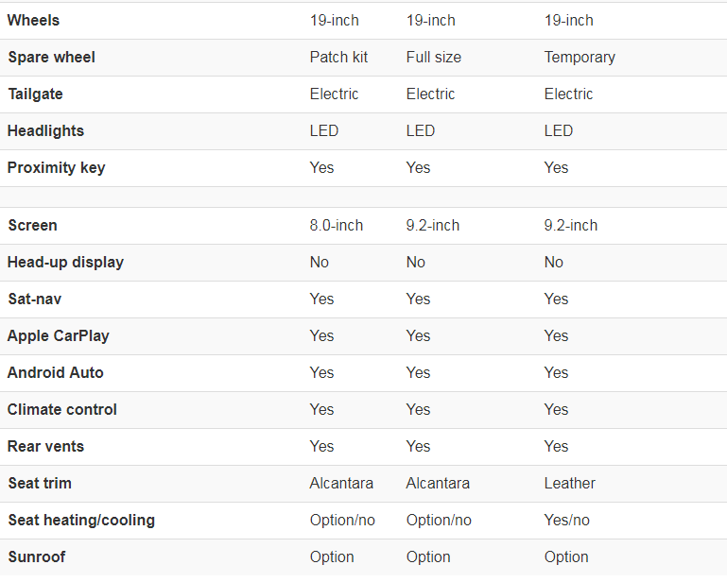Click the Sat-nav row label
Image resolution: width=727 pixels, height=582 pixels.
34,299
